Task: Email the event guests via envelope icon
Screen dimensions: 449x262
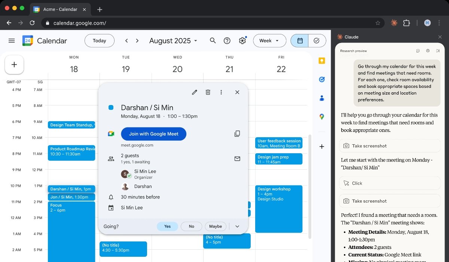Action: pyautogui.click(x=237, y=158)
